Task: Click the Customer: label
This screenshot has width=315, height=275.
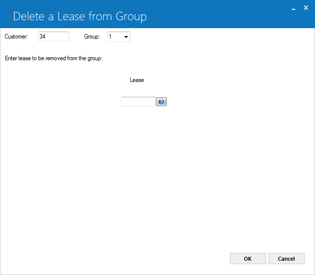Action: [x=16, y=37]
